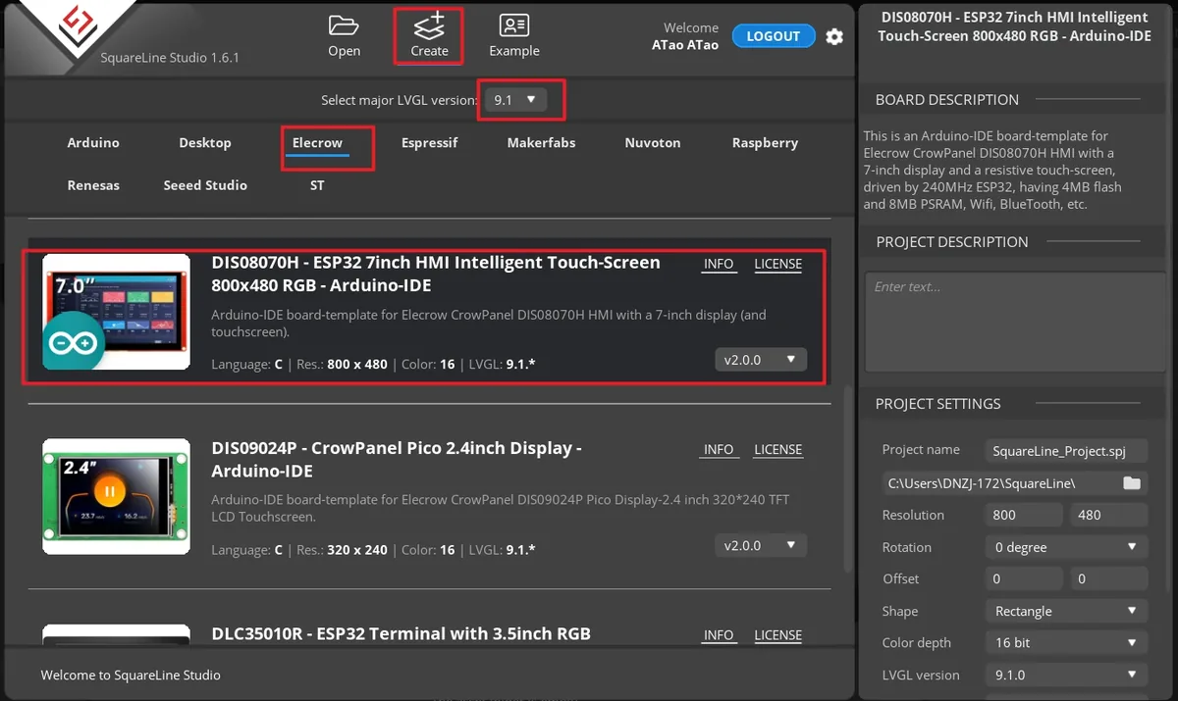Open v2.0.0 dropdown for DIS09024P

tap(761, 545)
